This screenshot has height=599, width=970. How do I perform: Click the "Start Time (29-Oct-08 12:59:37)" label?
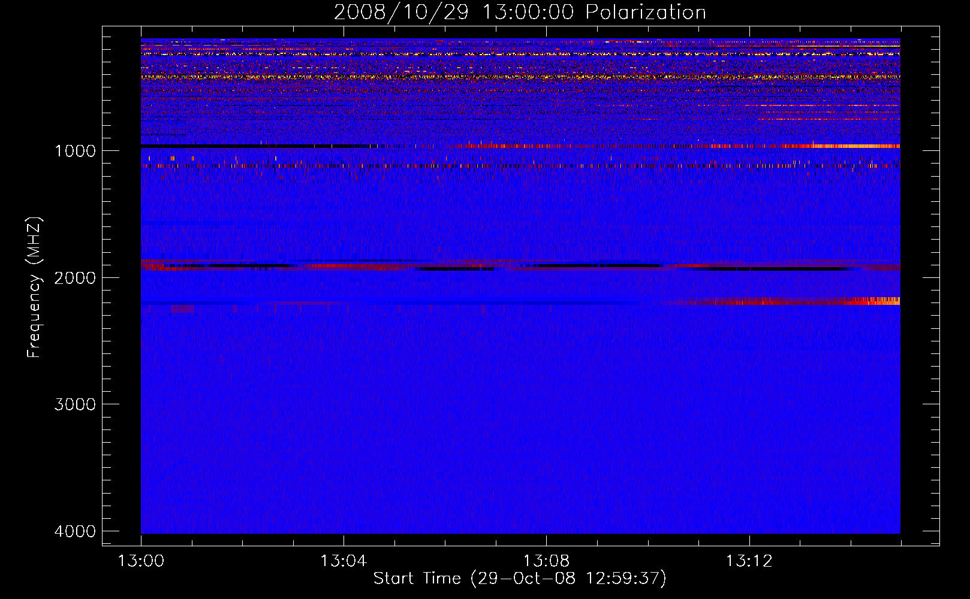pyautogui.click(x=520, y=579)
